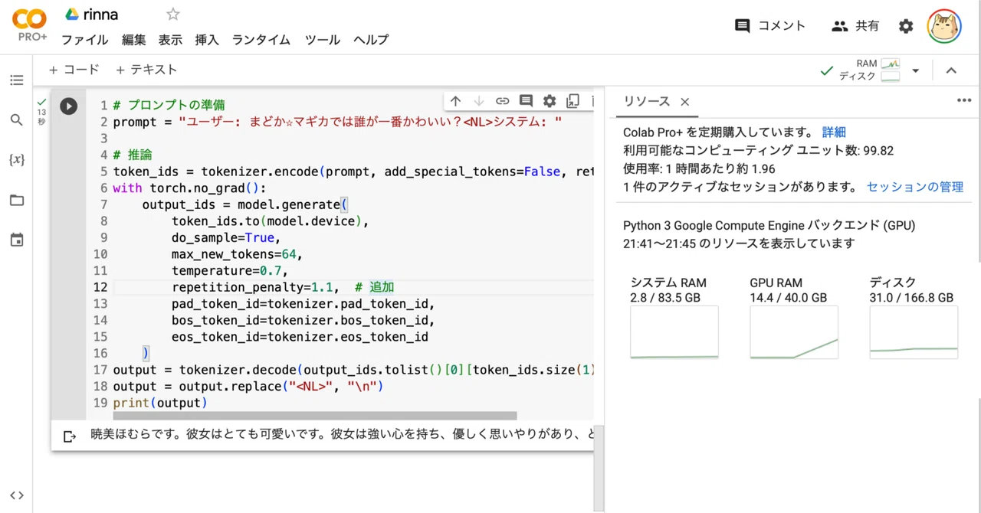Open the ファイル menu

[x=84, y=40]
